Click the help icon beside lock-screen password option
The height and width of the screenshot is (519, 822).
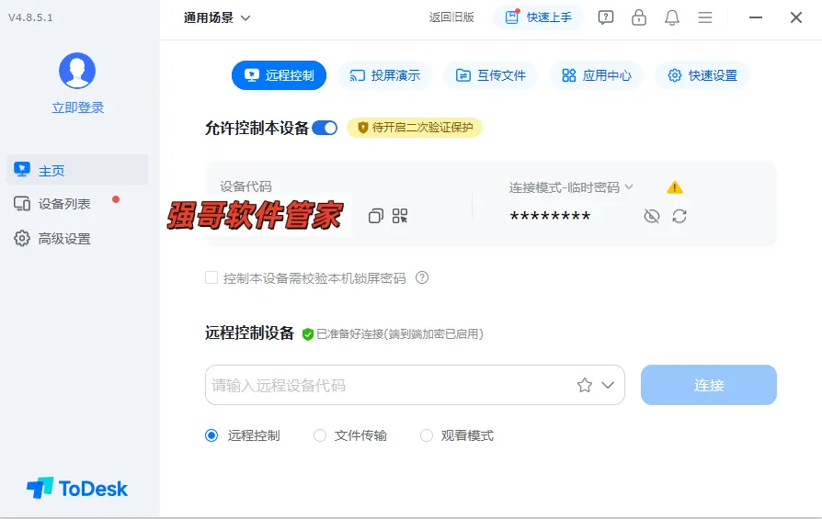[x=422, y=277]
